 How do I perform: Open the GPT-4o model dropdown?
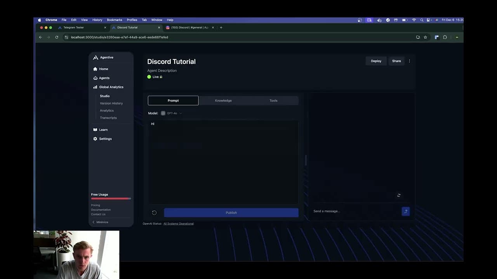pyautogui.click(x=171, y=113)
